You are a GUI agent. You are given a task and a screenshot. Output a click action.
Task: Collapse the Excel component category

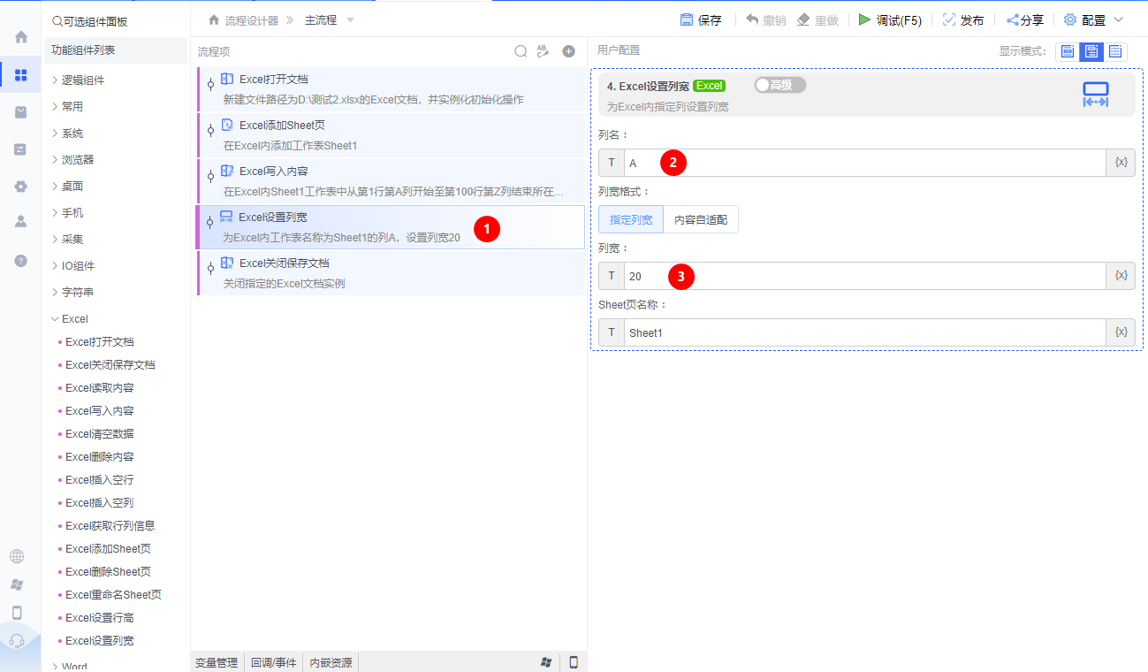(55, 318)
